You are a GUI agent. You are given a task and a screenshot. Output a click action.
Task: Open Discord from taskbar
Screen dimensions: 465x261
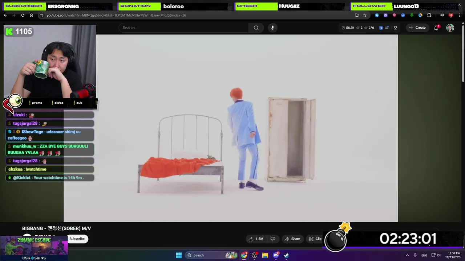tap(276, 255)
